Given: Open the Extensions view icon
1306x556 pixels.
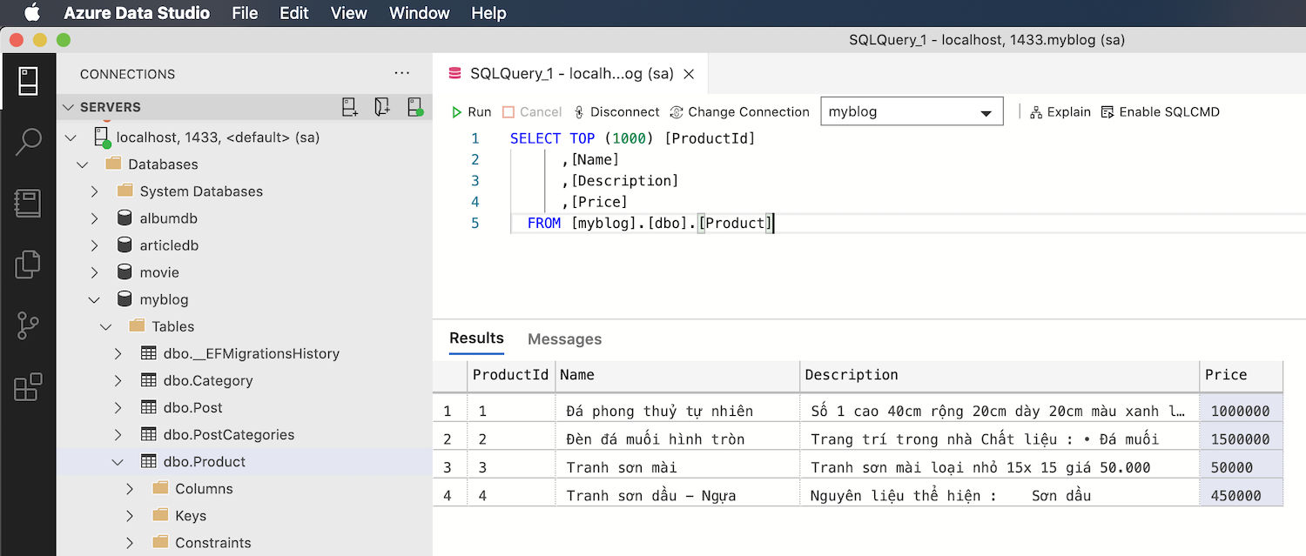Looking at the screenshot, I should (28, 386).
